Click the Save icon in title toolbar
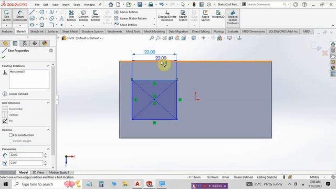Screen dimensions: 336x189 pos(140,4)
